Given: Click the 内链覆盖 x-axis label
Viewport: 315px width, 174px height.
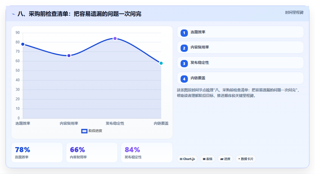Looking at the screenshot, I should tap(161, 124).
